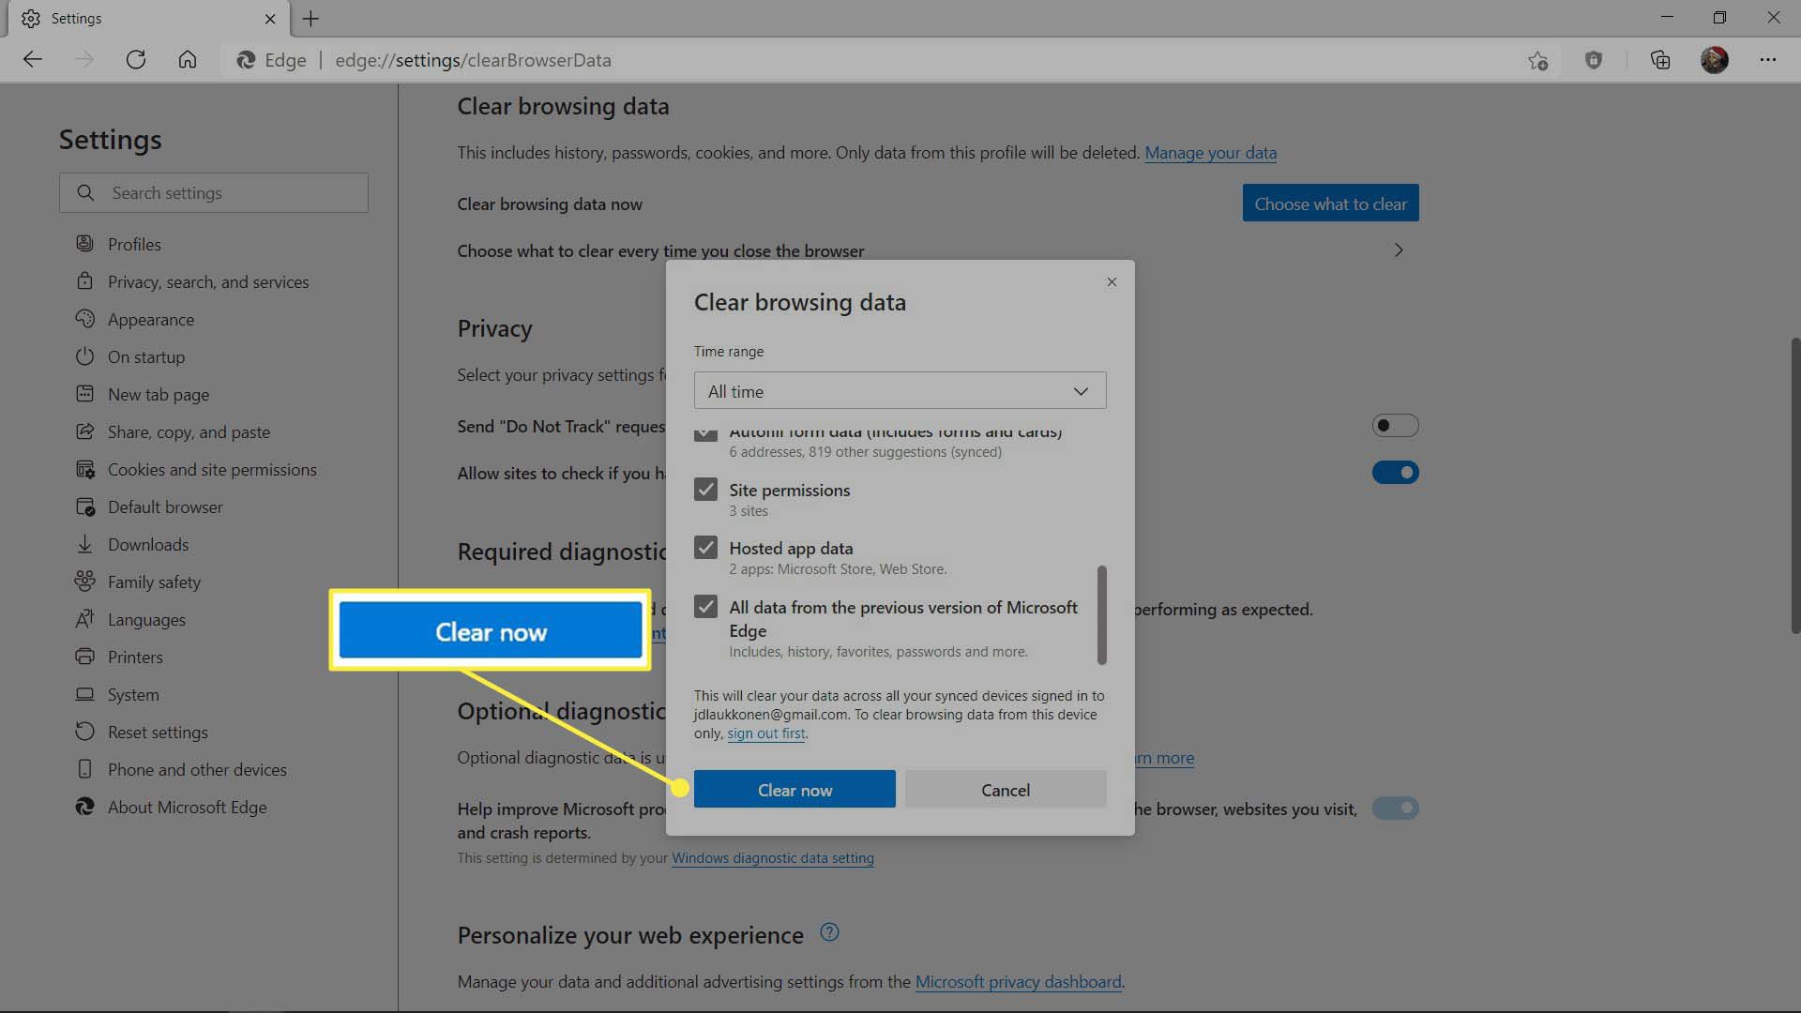Click the Search settings field
This screenshot has height=1013, width=1801.
214,192
